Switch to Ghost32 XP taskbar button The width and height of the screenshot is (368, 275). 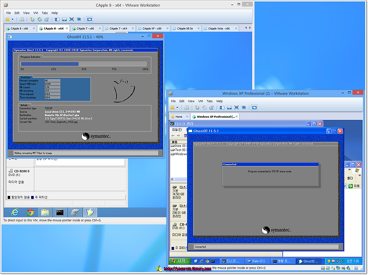pyautogui.click(x=309, y=261)
